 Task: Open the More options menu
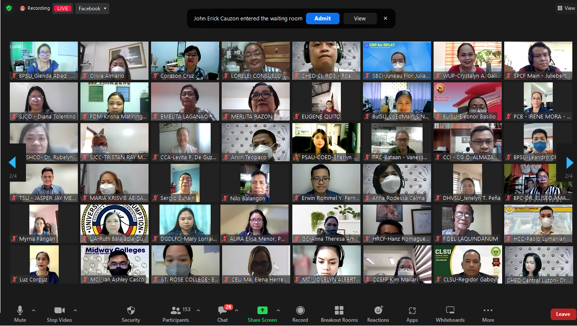(488, 314)
